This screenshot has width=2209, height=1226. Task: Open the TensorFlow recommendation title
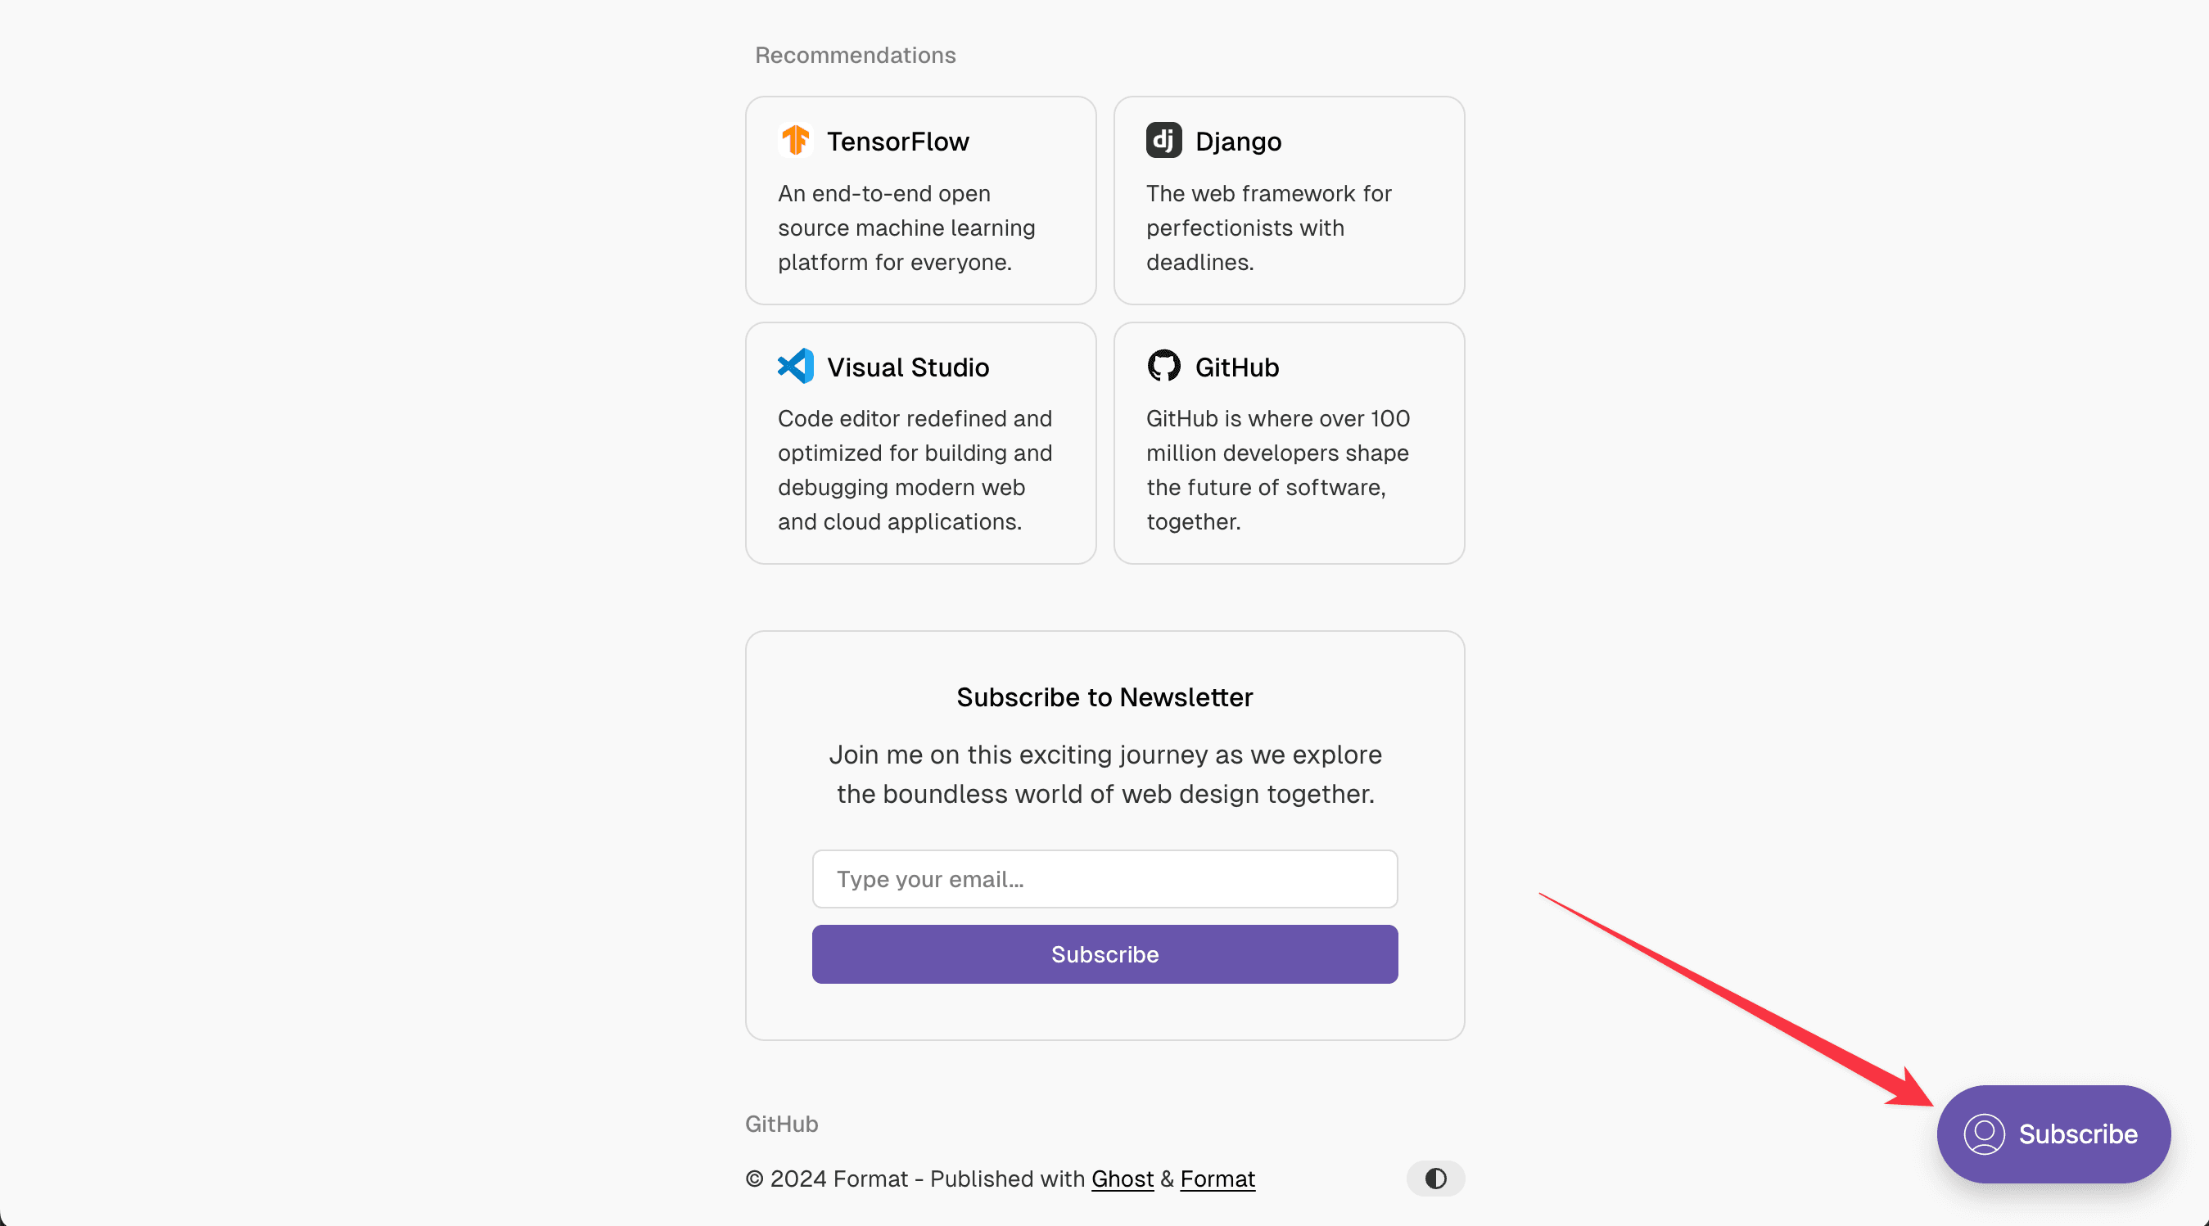pos(897,142)
